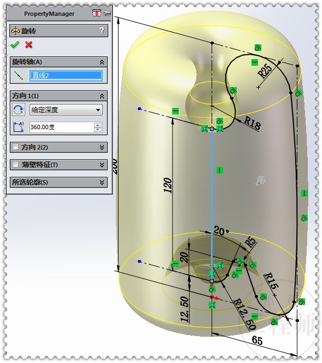Enable the 薄壁特征(T) checkbox
Viewport: 322px width, 363px height.
pyautogui.click(x=15, y=164)
